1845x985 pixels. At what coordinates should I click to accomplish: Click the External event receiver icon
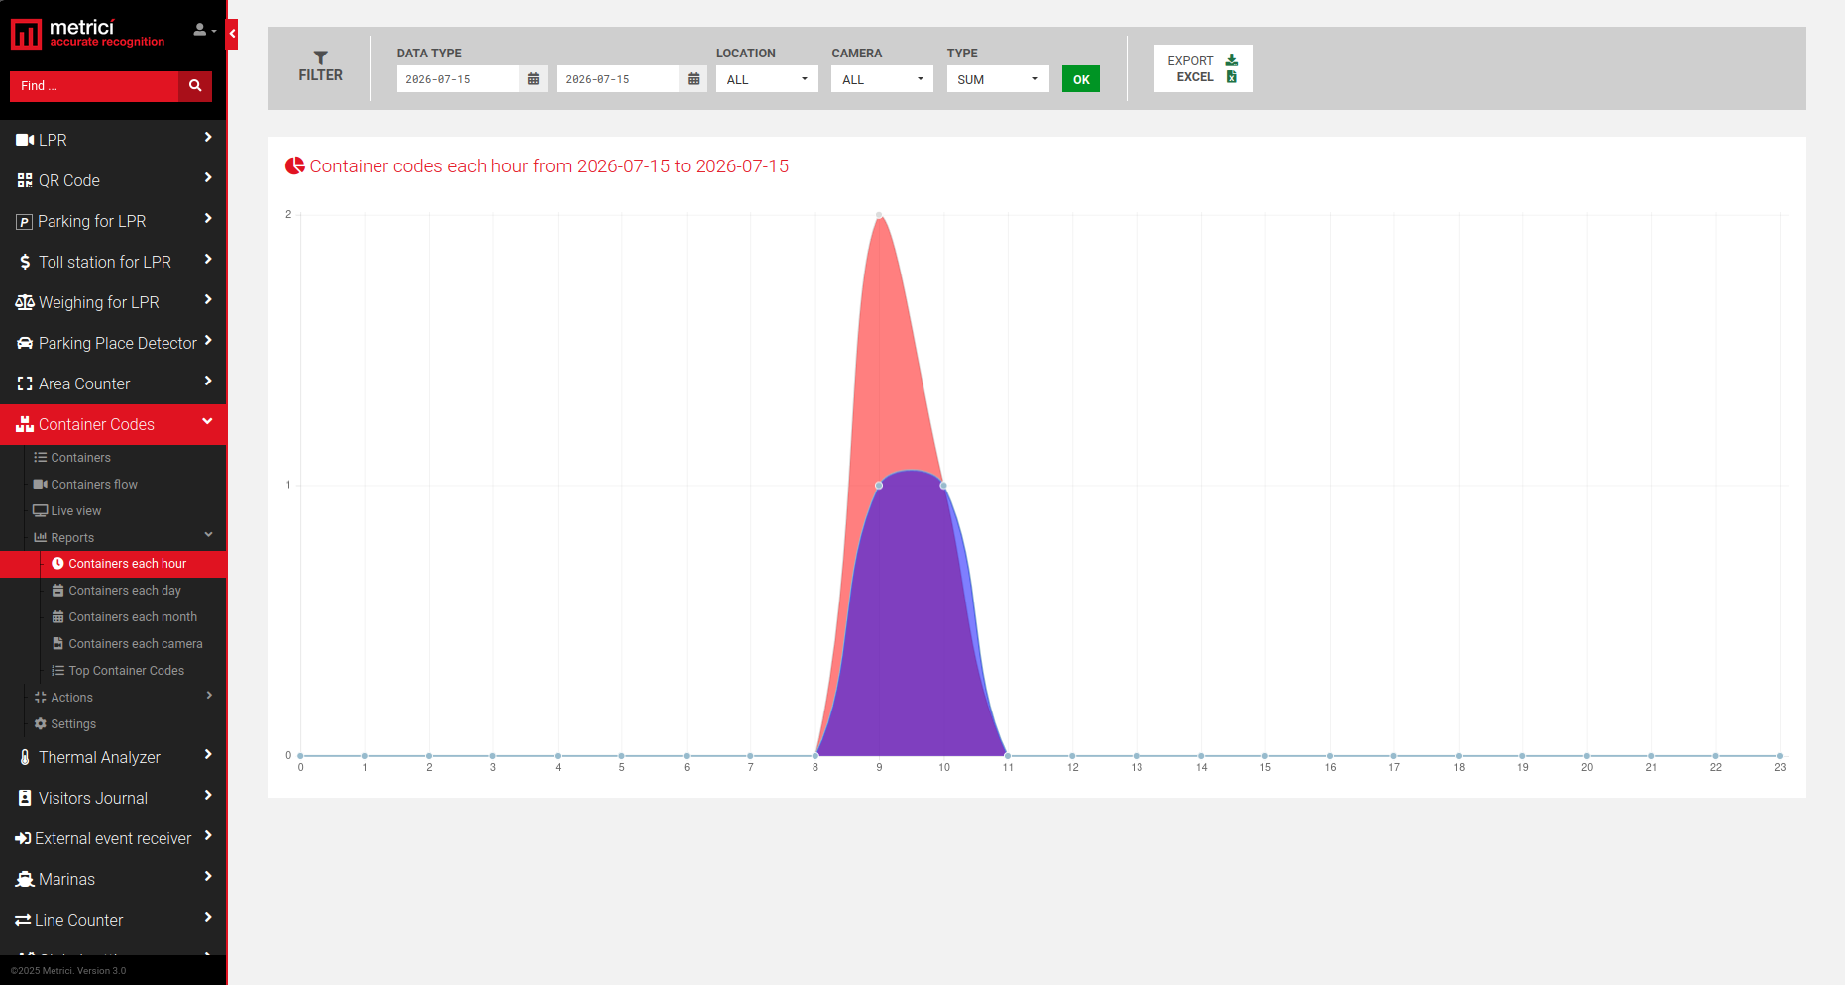click(x=23, y=838)
